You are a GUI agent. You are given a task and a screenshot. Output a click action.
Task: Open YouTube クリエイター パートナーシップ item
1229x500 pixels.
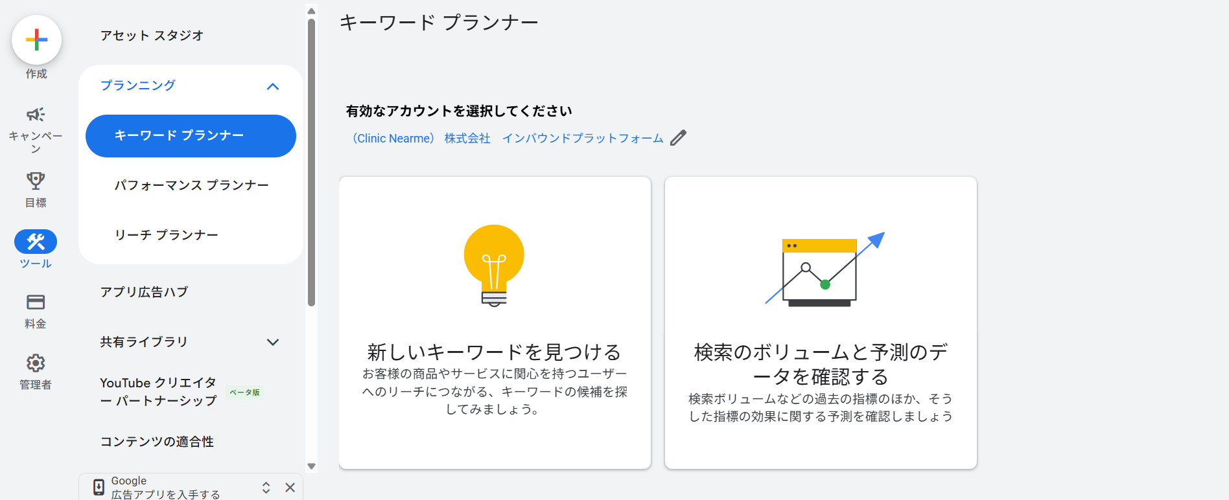click(x=159, y=392)
